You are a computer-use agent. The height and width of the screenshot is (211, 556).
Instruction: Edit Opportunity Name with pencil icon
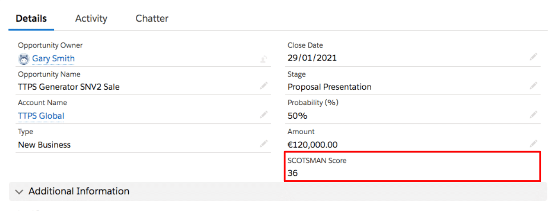[x=264, y=86]
